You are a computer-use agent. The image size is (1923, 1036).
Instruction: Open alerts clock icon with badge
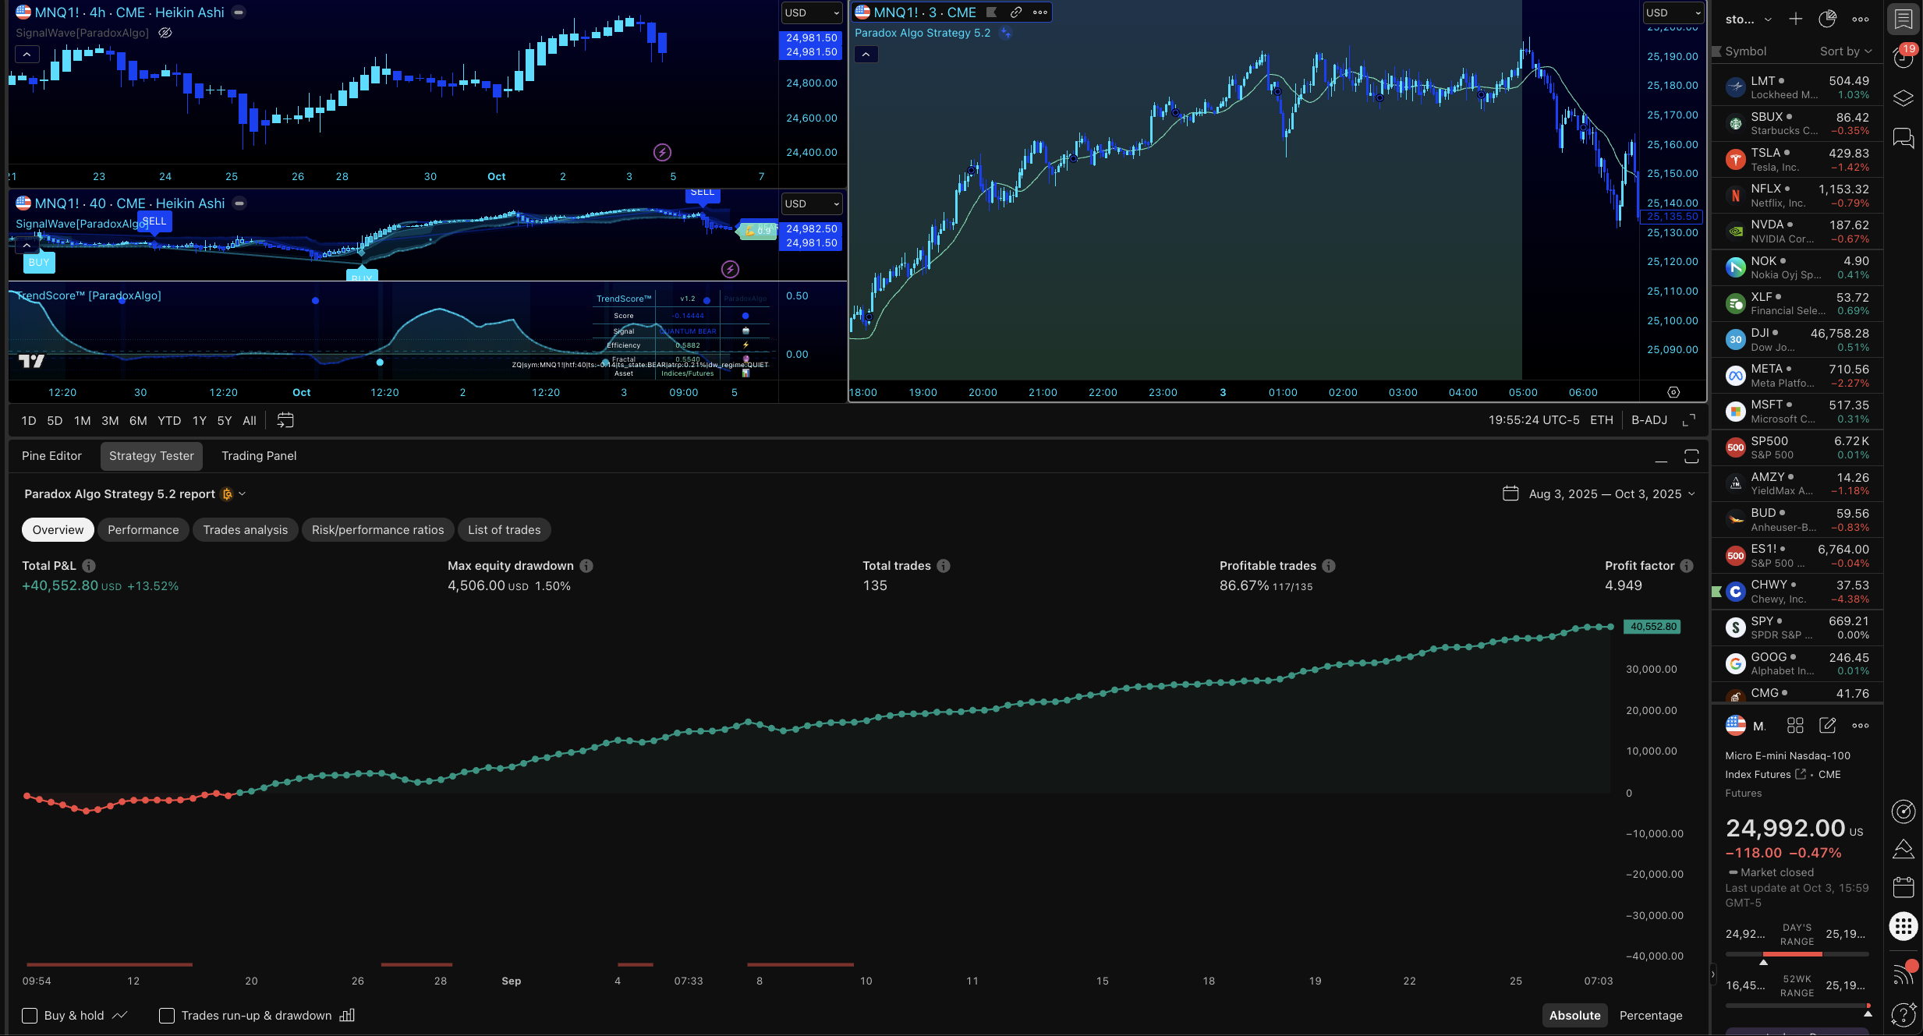(x=1904, y=58)
